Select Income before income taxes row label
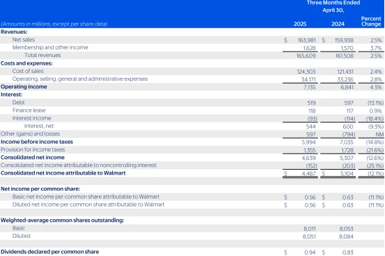This screenshot has width=385, height=256. (37, 142)
